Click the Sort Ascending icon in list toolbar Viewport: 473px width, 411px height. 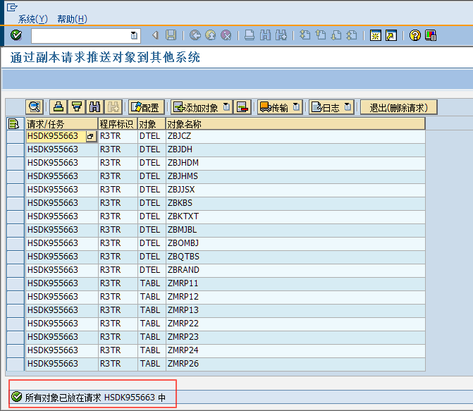(x=59, y=107)
